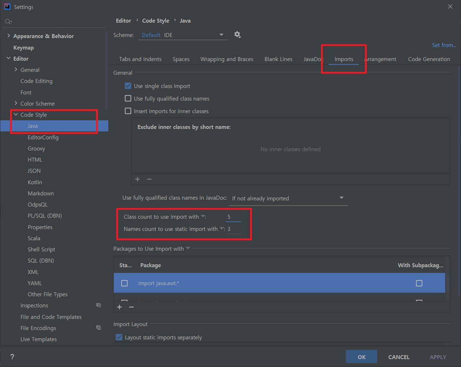Switch to Tabs and Indents tab
This screenshot has width=461, height=367.
tap(140, 59)
